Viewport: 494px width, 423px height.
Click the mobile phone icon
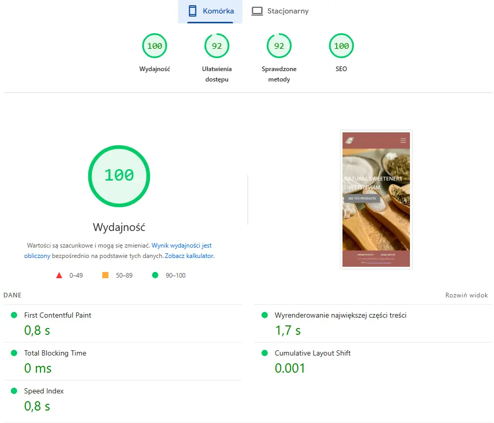(x=193, y=11)
